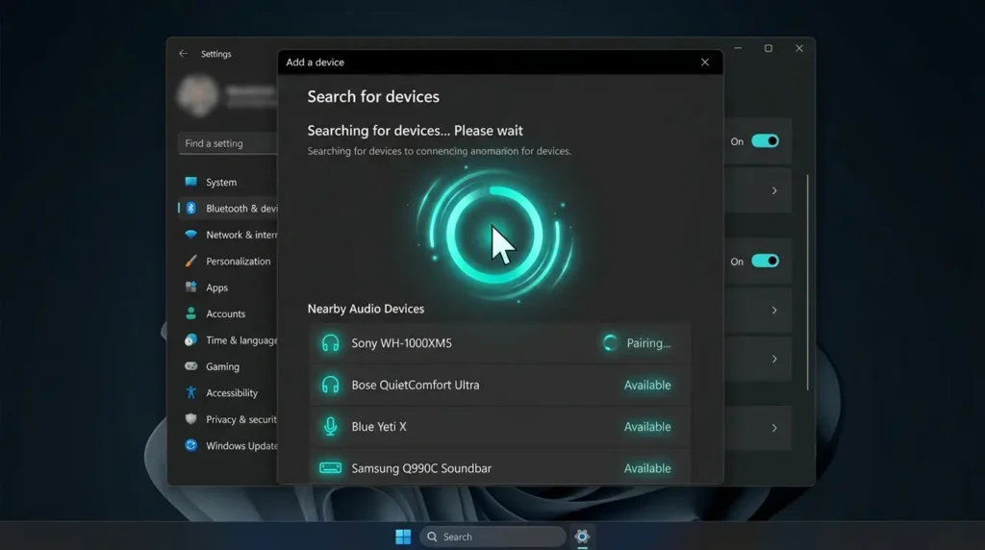Click the Find a setting search box

[x=228, y=143]
